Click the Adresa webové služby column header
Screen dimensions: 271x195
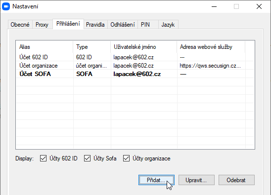point(211,47)
